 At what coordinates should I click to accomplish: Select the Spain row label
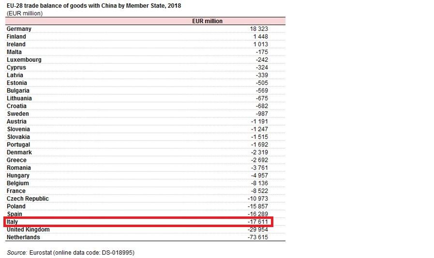15,215
